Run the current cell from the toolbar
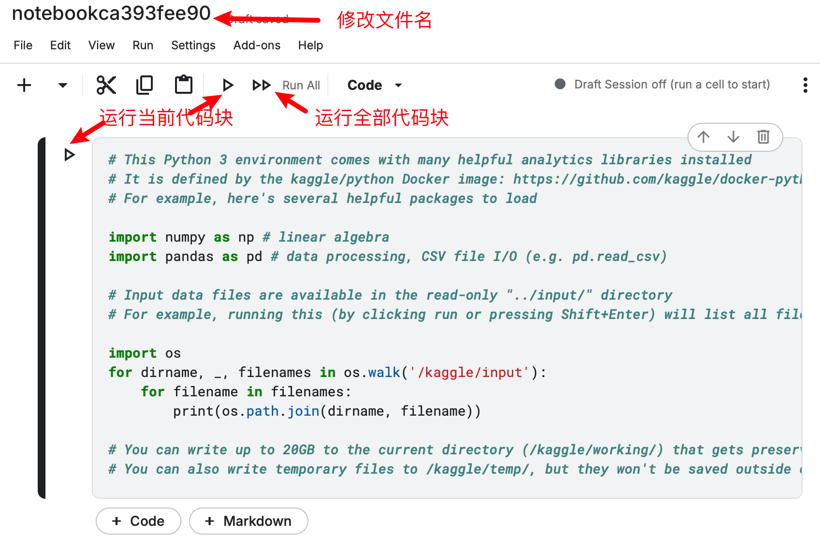820x551 pixels. pos(228,86)
